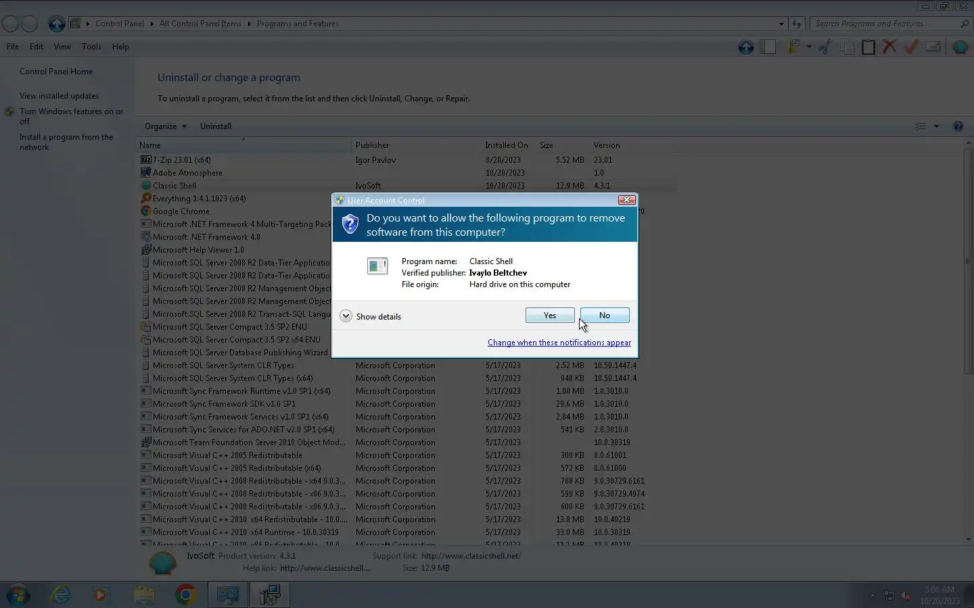Open Control Panel Home link

[x=56, y=72]
